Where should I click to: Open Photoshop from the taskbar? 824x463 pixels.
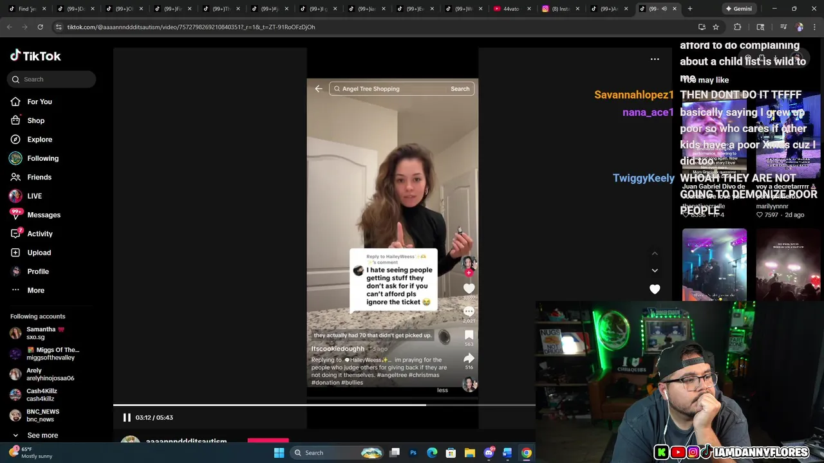(413, 453)
